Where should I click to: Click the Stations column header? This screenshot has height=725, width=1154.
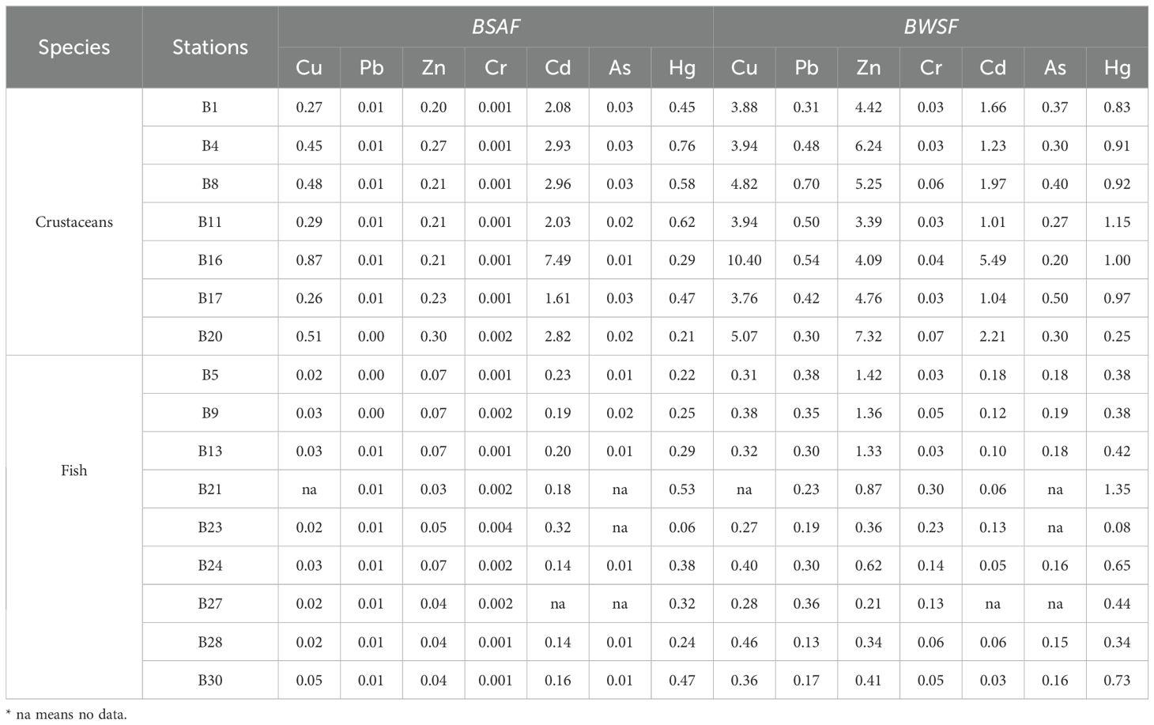click(210, 47)
